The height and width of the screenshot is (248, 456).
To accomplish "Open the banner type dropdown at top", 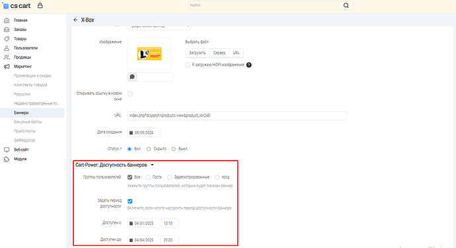I will pyautogui.click(x=159, y=26).
